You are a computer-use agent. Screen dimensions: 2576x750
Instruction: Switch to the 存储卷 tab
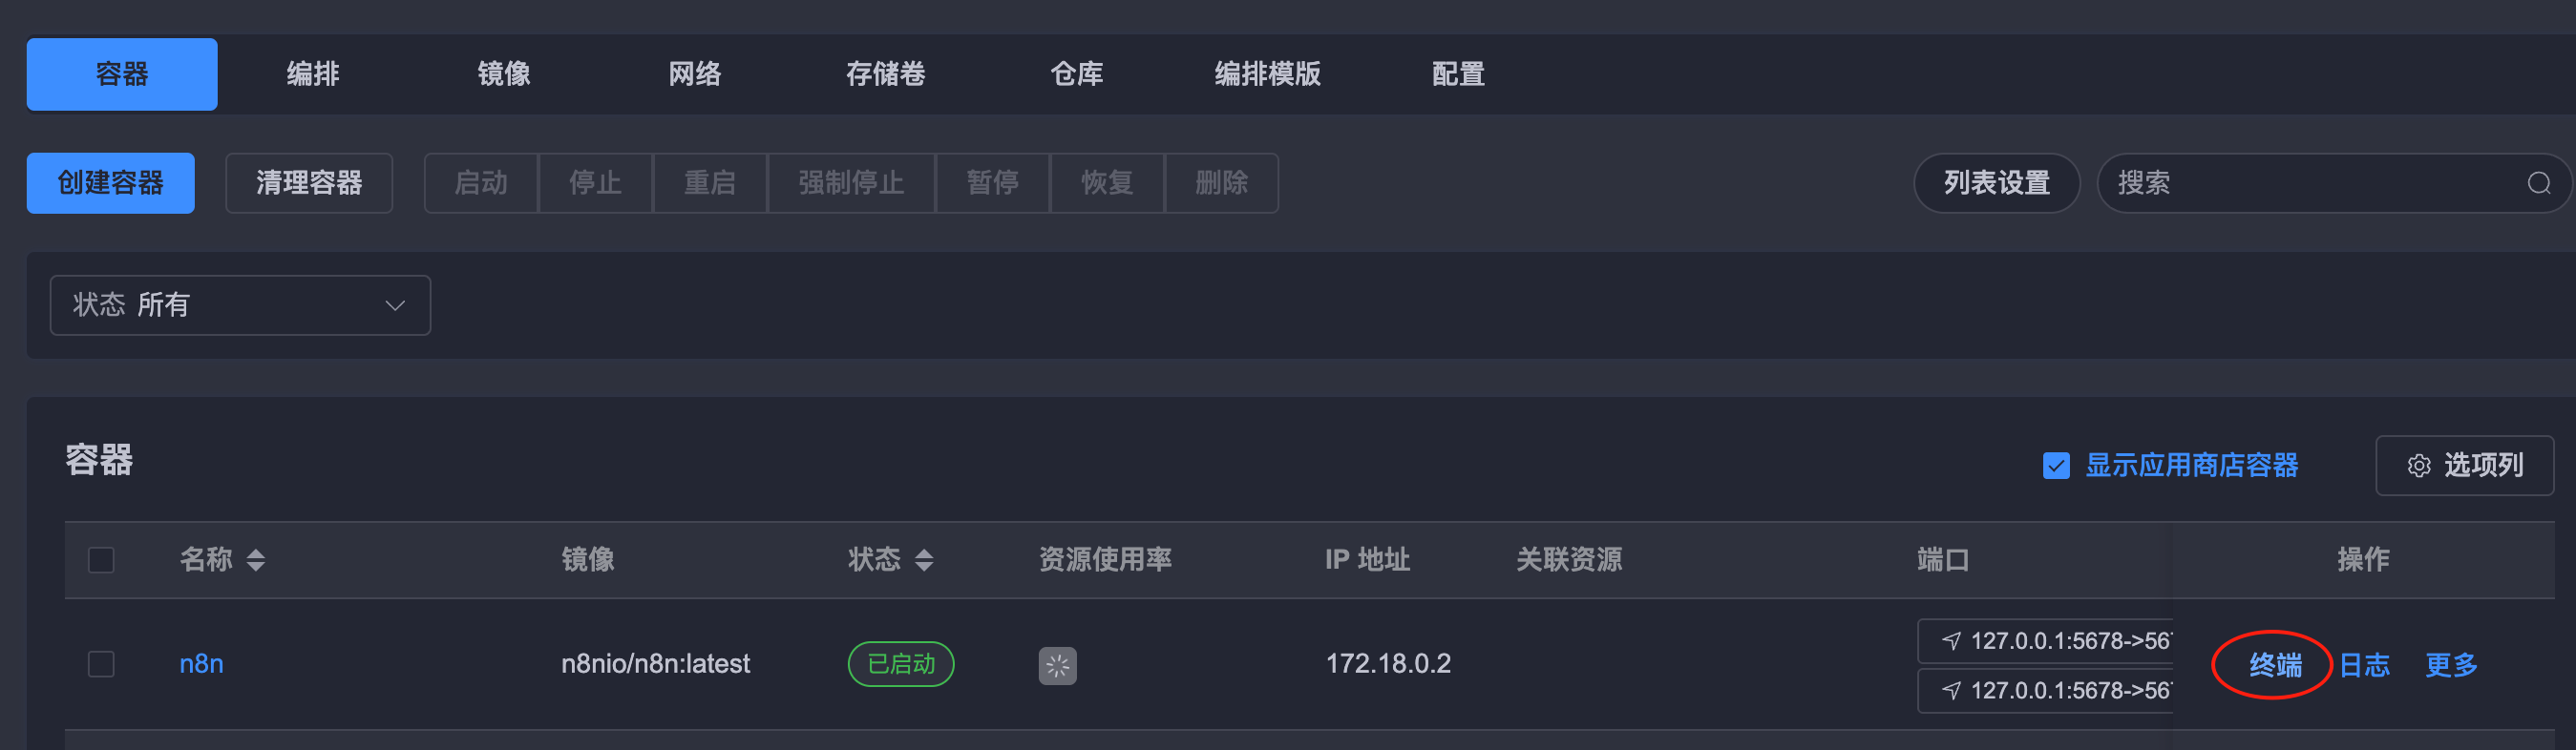coord(885,74)
